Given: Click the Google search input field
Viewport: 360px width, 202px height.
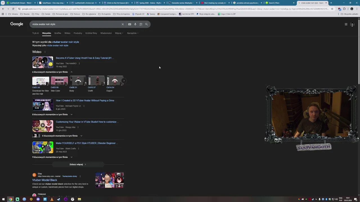Looking at the screenshot, I should coord(76,24).
